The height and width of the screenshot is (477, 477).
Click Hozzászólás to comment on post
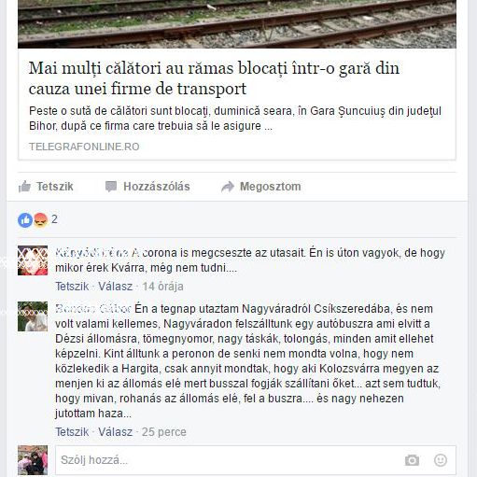[x=147, y=187]
